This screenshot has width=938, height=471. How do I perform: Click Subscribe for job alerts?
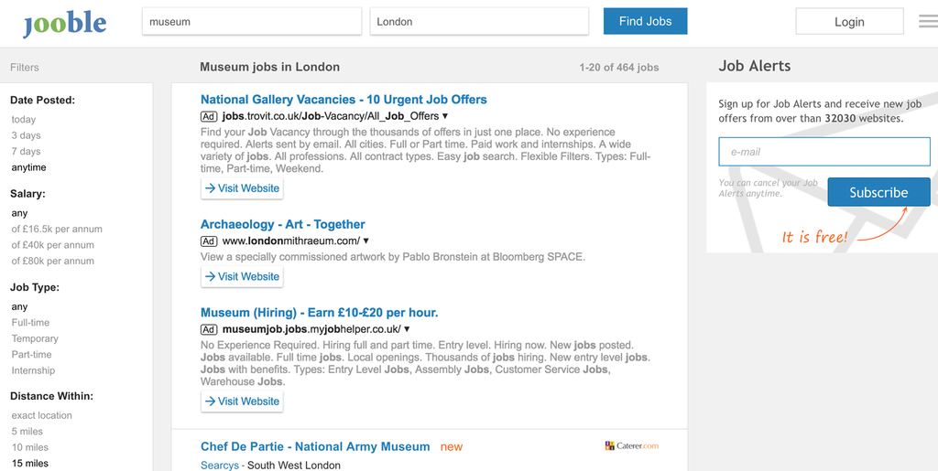878,192
